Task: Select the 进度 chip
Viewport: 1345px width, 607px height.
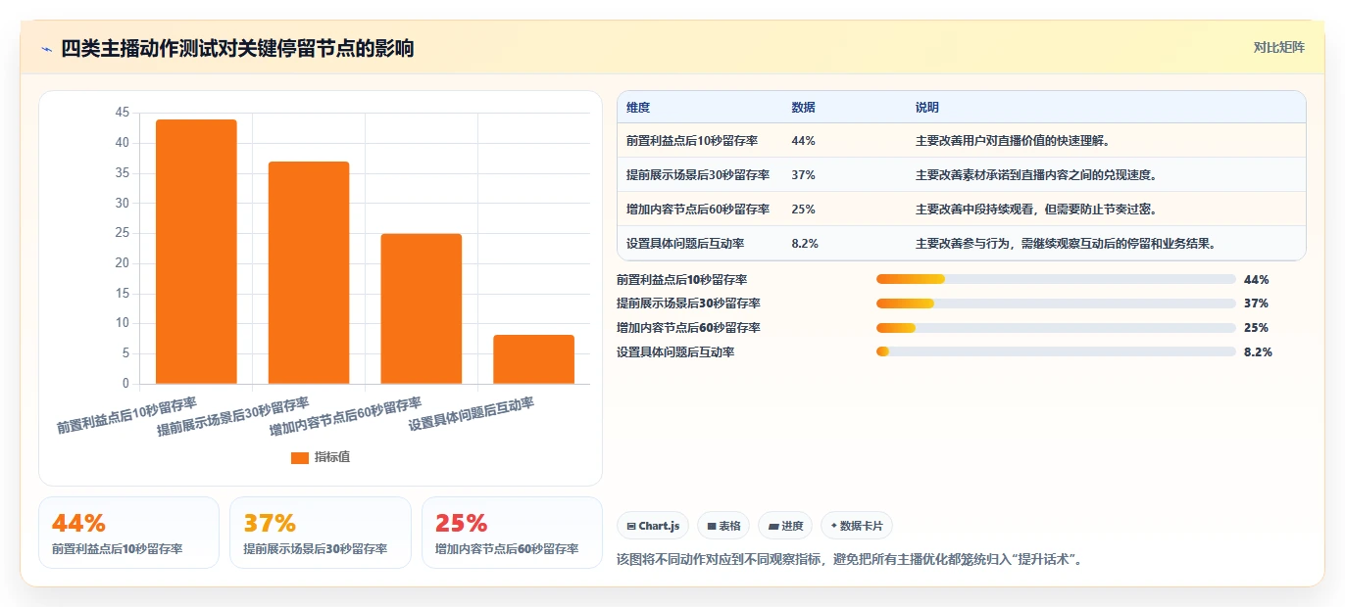Action: pyautogui.click(x=785, y=526)
